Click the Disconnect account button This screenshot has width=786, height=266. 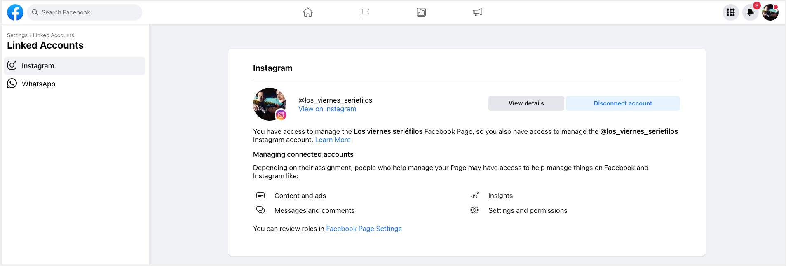point(623,103)
